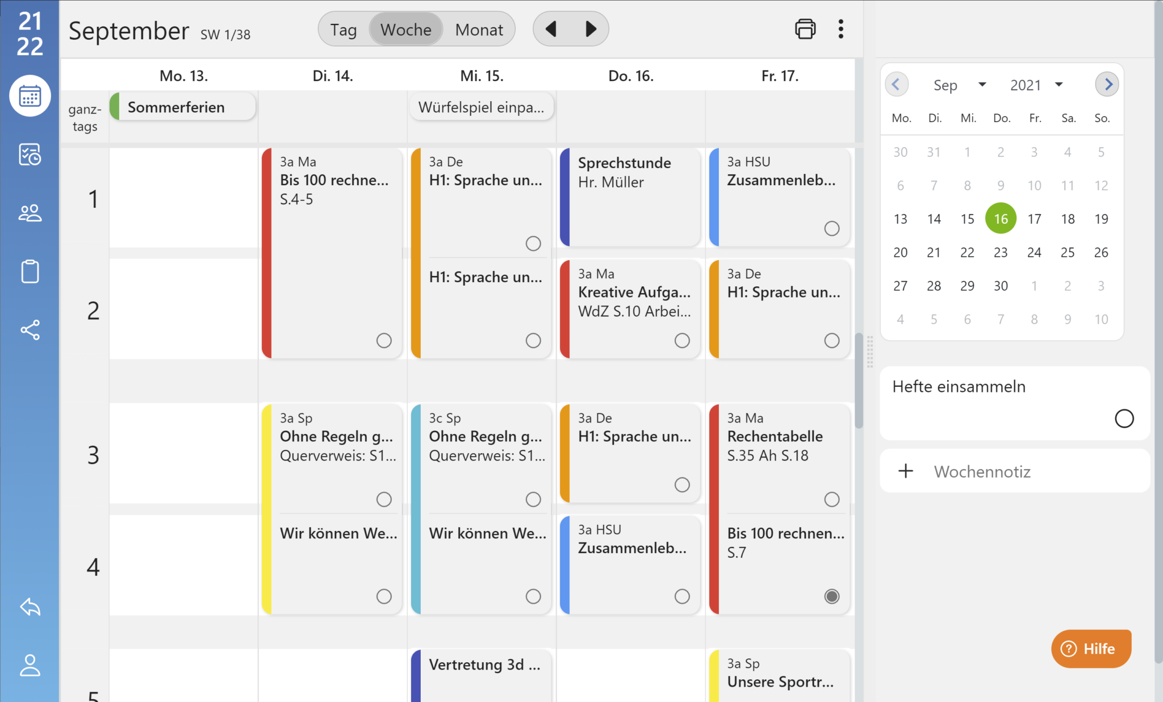Click the Hilfe help button
This screenshot has height=702, width=1163.
[1091, 649]
